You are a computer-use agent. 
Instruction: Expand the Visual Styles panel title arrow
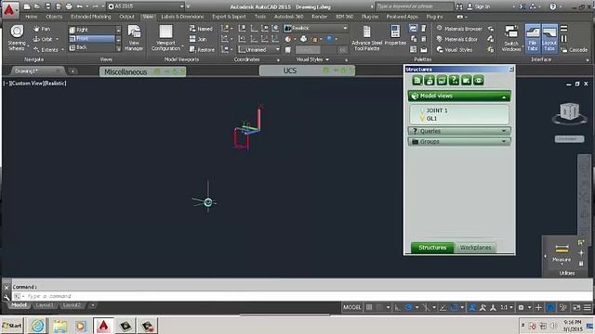327,59
